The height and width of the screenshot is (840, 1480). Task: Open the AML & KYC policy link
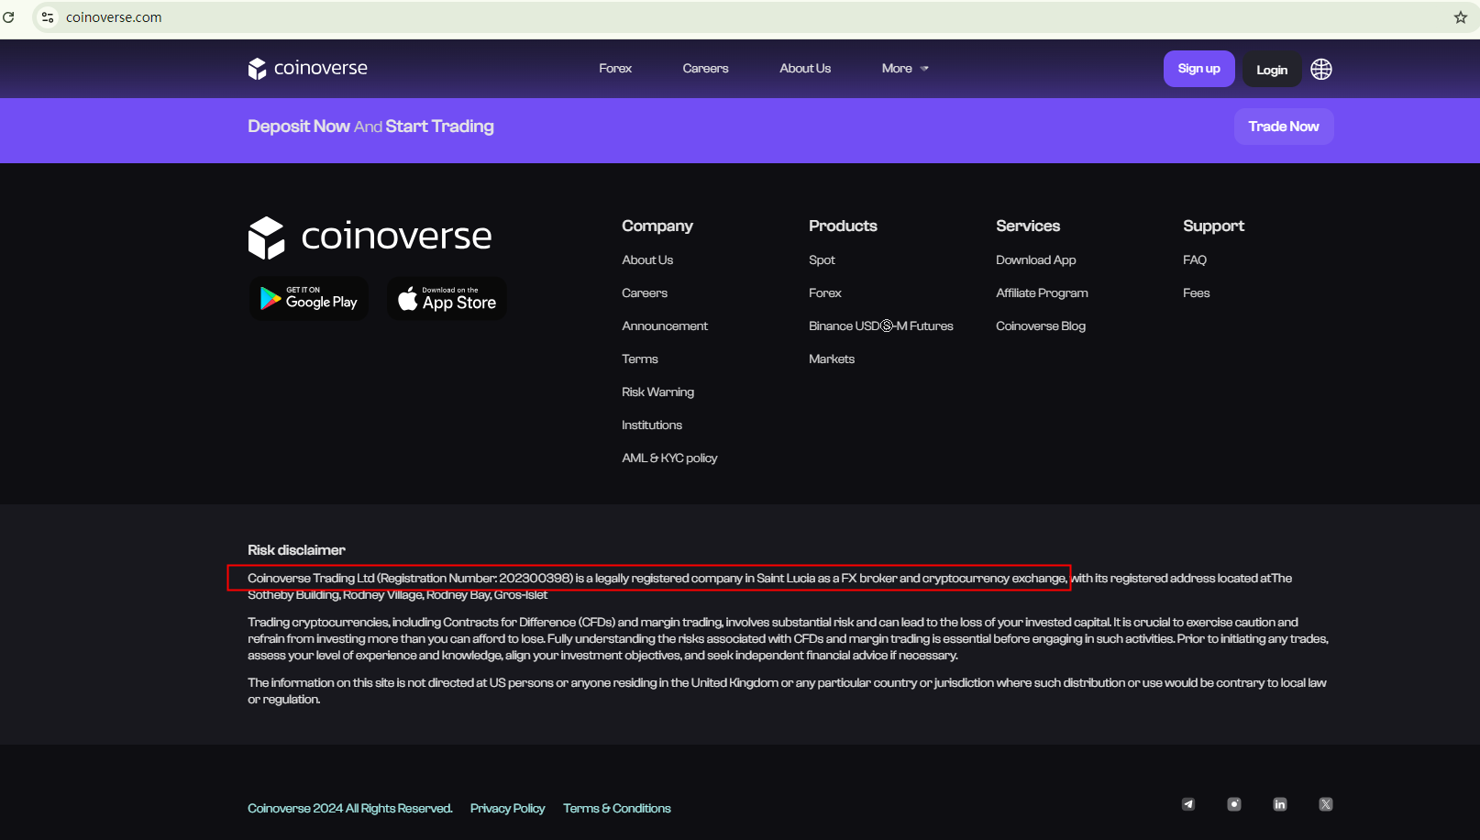(669, 458)
